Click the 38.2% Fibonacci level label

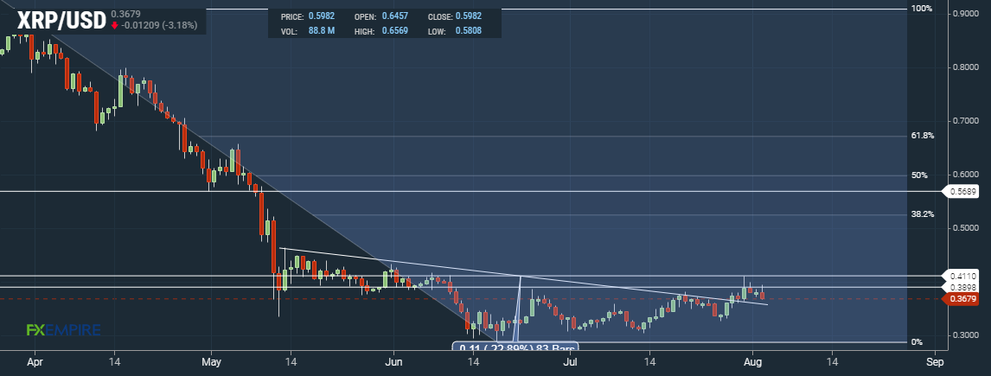(923, 214)
